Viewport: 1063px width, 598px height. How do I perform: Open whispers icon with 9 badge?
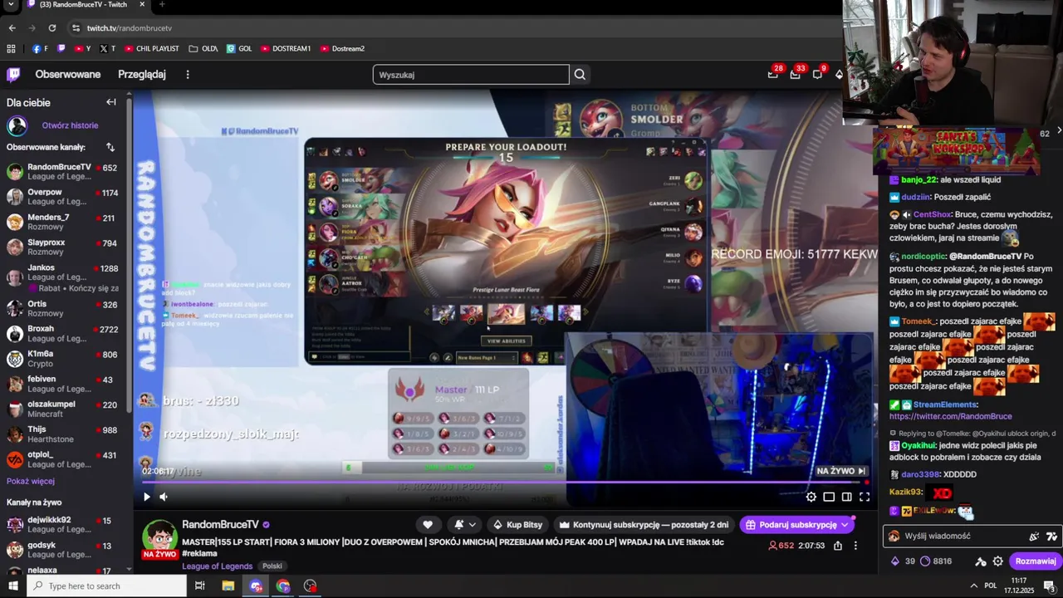pyautogui.click(x=818, y=75)
